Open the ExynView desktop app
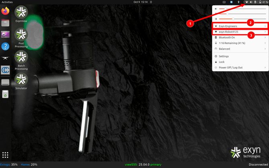 click(x=21, y=12)
